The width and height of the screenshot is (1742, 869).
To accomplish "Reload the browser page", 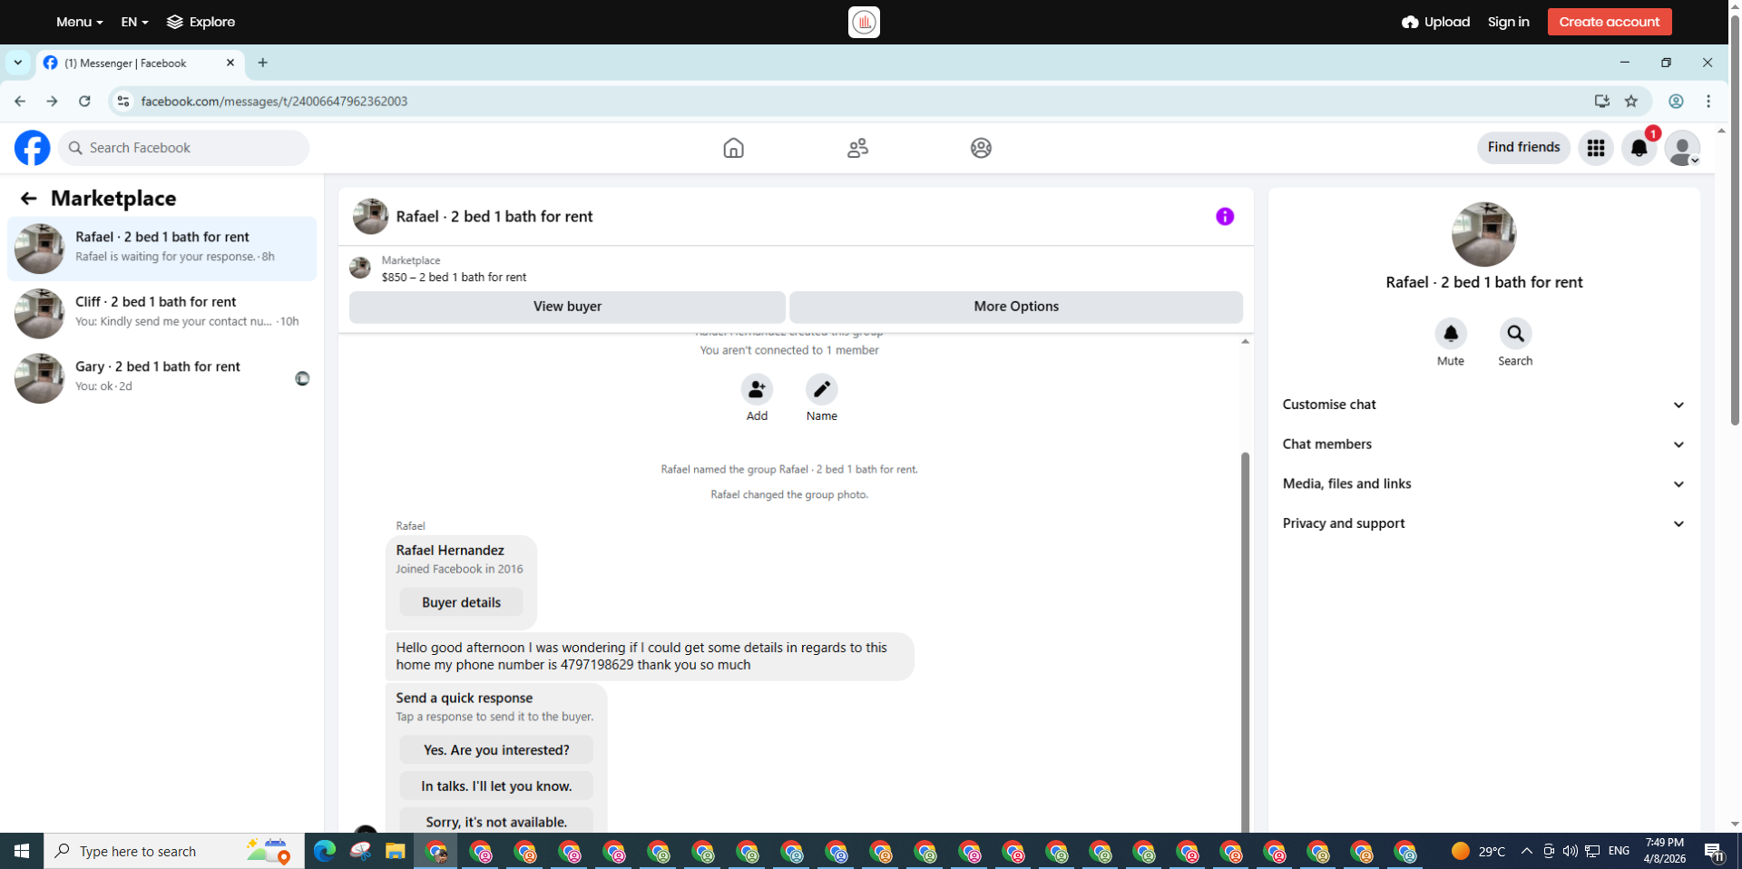I will pos(84,102).
